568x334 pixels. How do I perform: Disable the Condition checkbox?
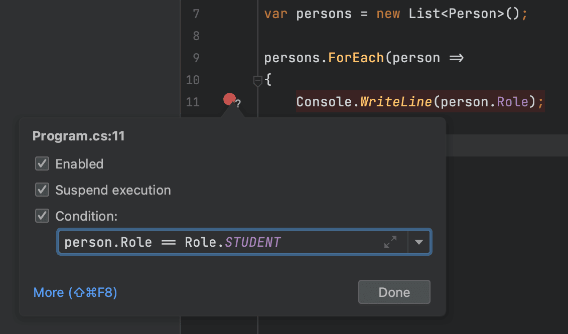click(x=42, y=216)
